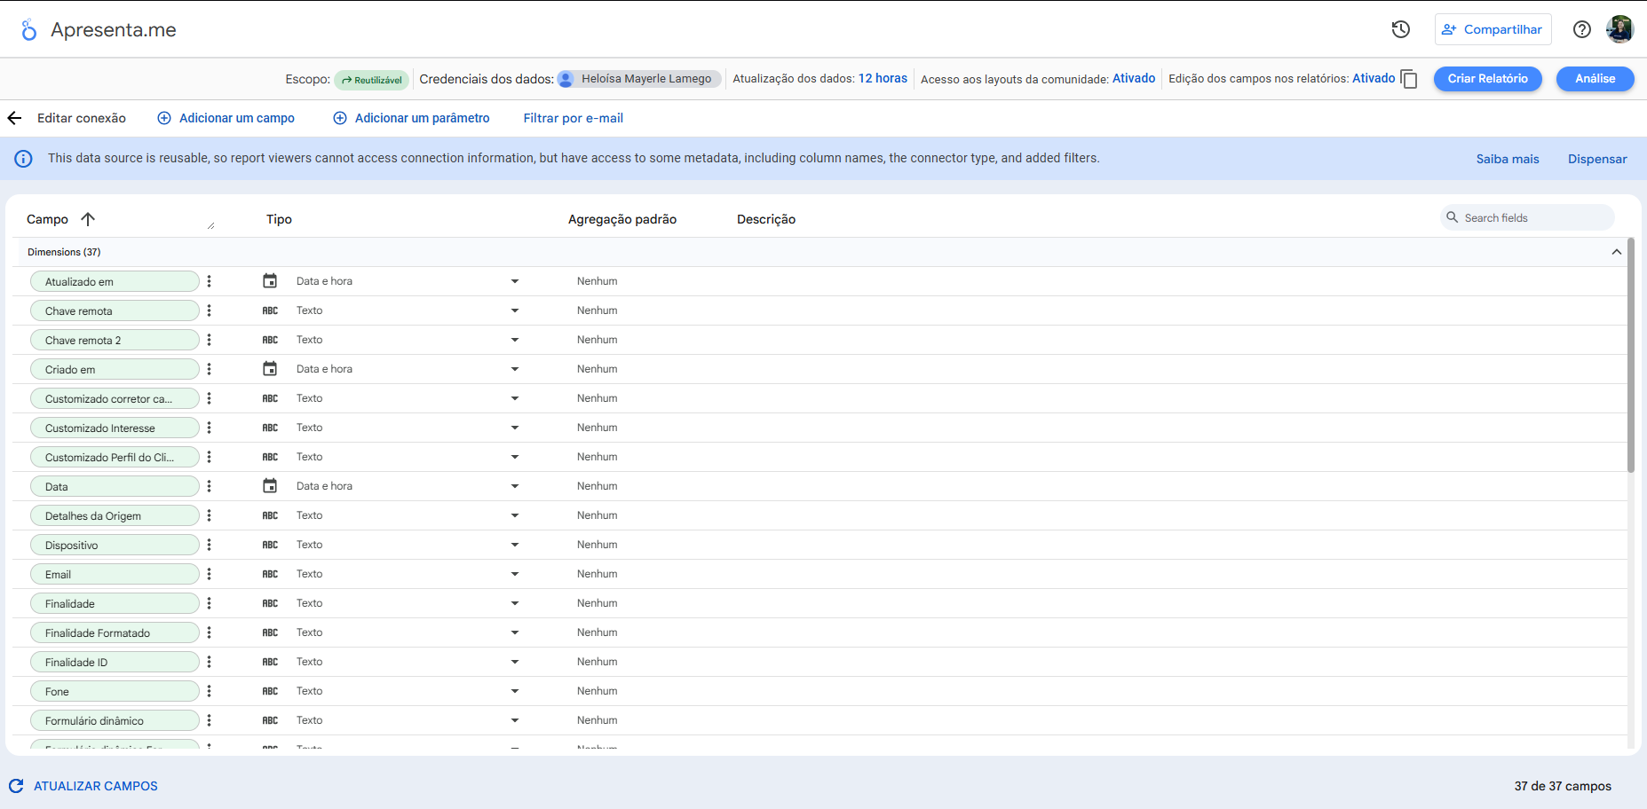The image size is (1647, 809).
Task: Open type dropdown for Dispositivo field
Action: 514,545
